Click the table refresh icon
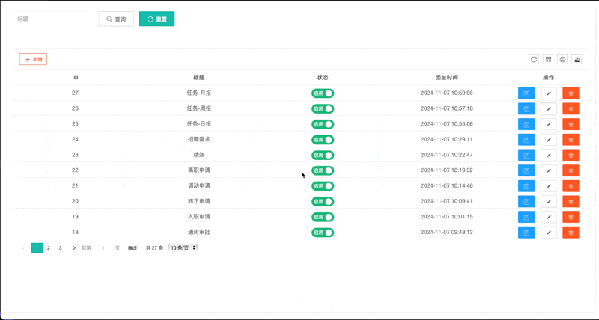The width and height of the screenshot is (599, 320). point(534,59)
